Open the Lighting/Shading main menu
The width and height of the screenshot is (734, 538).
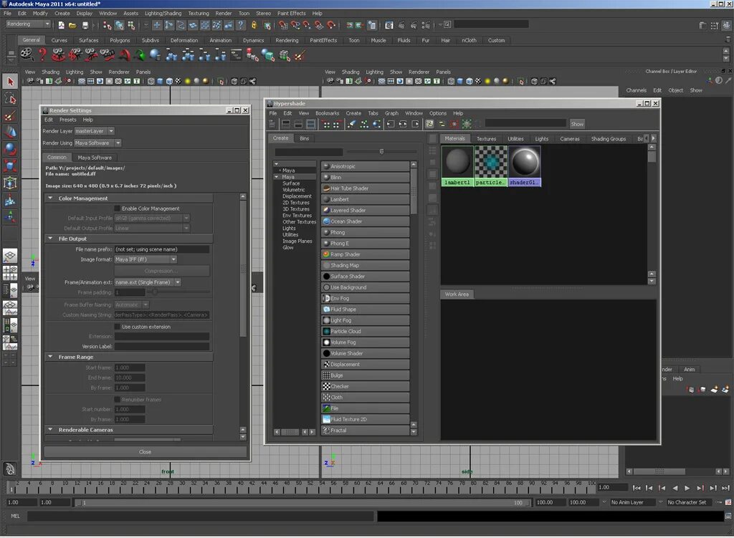click(163, 13)
